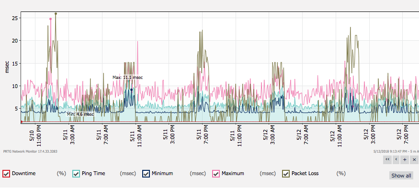Click the Show all button

point(401,176)
